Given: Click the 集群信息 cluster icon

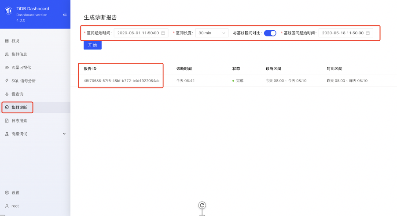Looking at the screenshot, I should click(7, 54).
